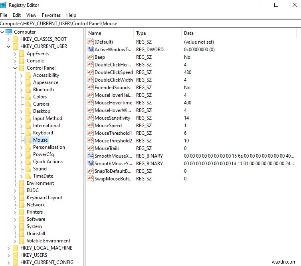Expand the Software key
Image resolution: width=301 pixels, height=266 pixels.
15,219
